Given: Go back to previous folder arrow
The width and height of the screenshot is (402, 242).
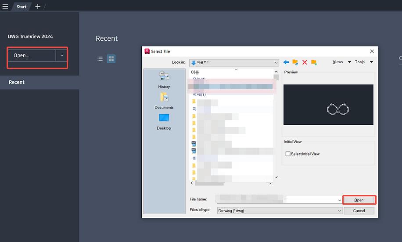Looking at the screenshot, I should click(x=286, y=62).
